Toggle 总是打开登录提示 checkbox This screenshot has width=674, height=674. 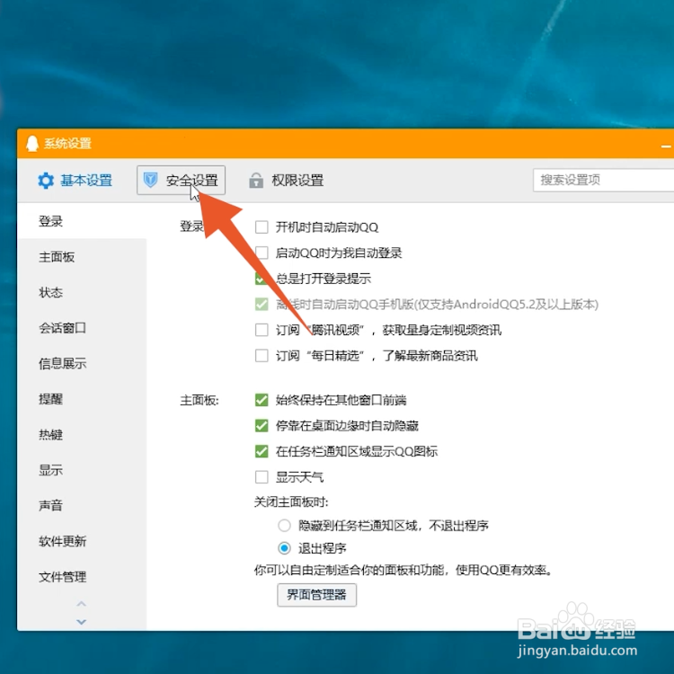pos(262,279)
